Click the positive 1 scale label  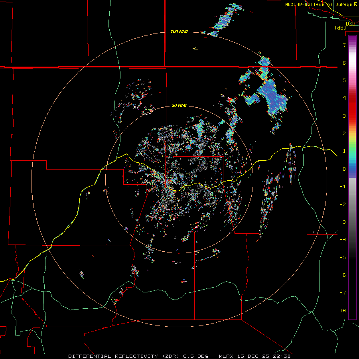pyautogui.click(x=344, y=151)
